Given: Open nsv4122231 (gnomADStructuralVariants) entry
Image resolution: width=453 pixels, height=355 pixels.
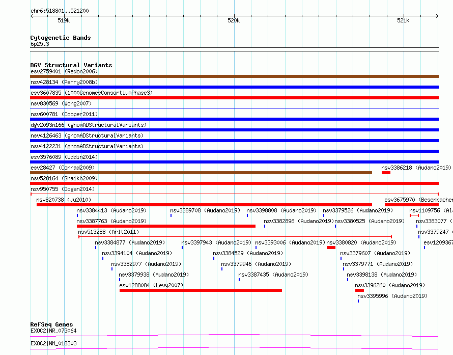Looking at the screenshot, I should tap(87, 146).
